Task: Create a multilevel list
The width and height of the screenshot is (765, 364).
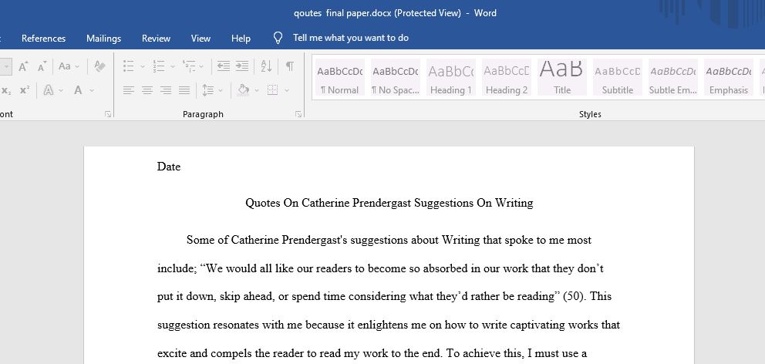Action: [188, 66]
